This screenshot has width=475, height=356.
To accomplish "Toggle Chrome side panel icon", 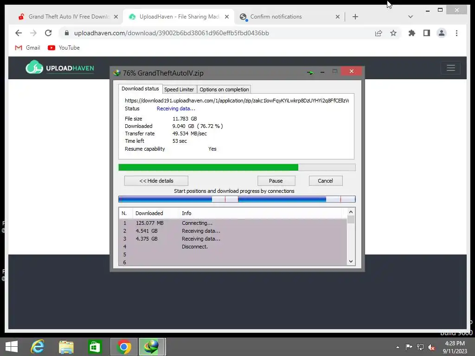I will 427,33.
